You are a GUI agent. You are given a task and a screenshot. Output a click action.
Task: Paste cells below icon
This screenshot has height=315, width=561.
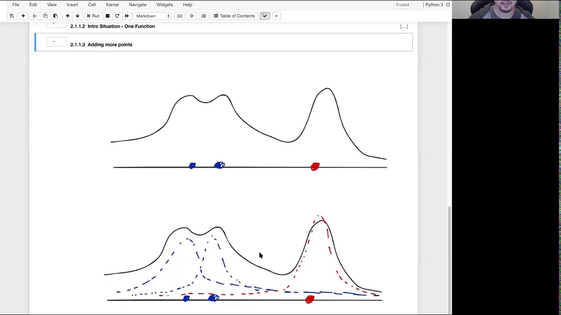55,16
